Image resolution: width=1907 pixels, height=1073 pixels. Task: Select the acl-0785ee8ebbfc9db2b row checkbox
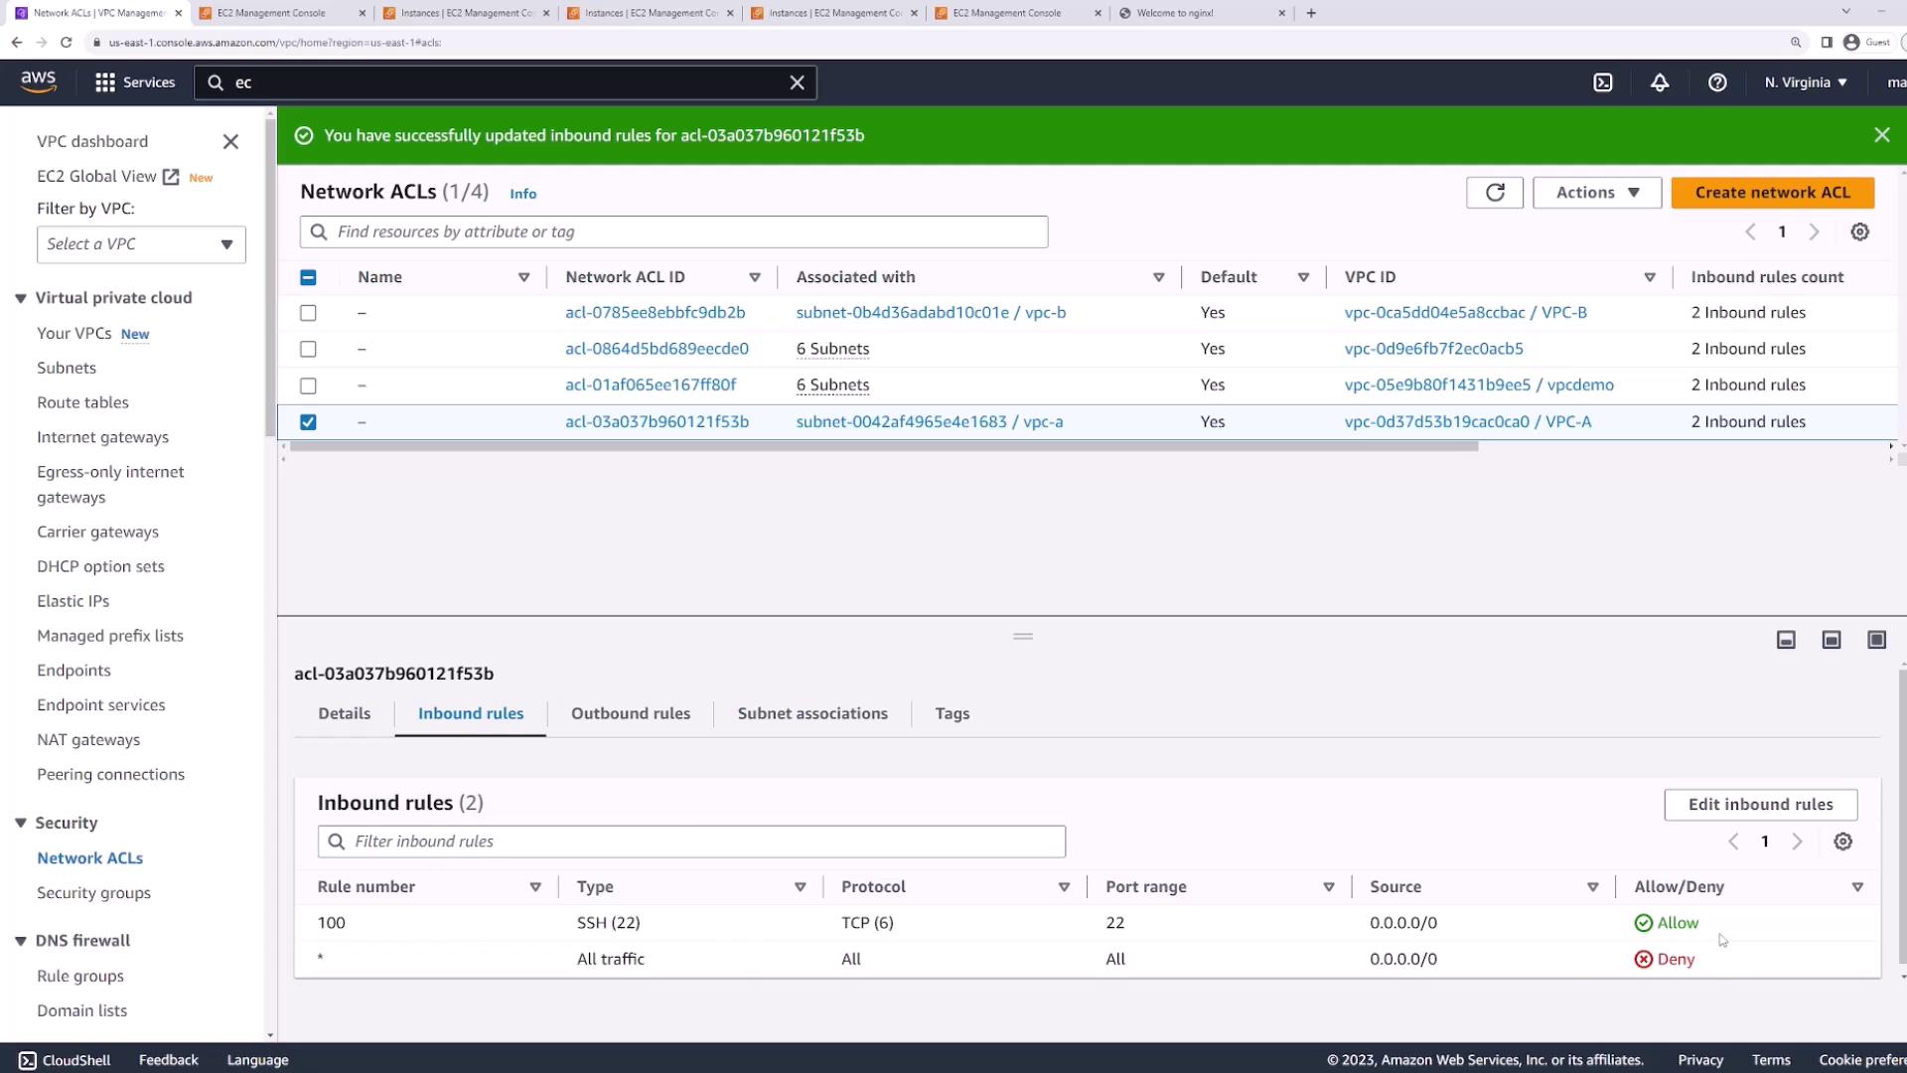pyautogui.click(x=308, y=313)
